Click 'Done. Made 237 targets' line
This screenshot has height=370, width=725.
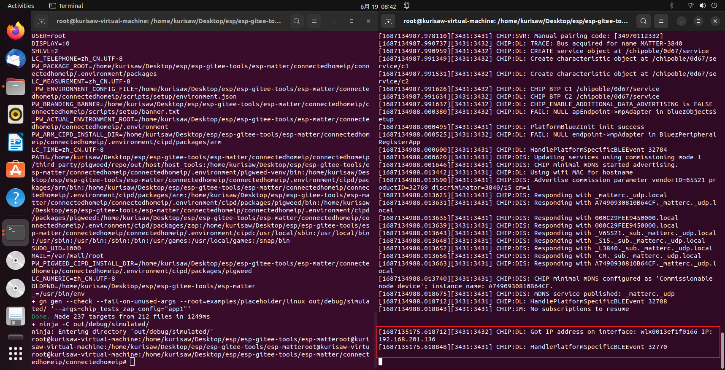121,316
